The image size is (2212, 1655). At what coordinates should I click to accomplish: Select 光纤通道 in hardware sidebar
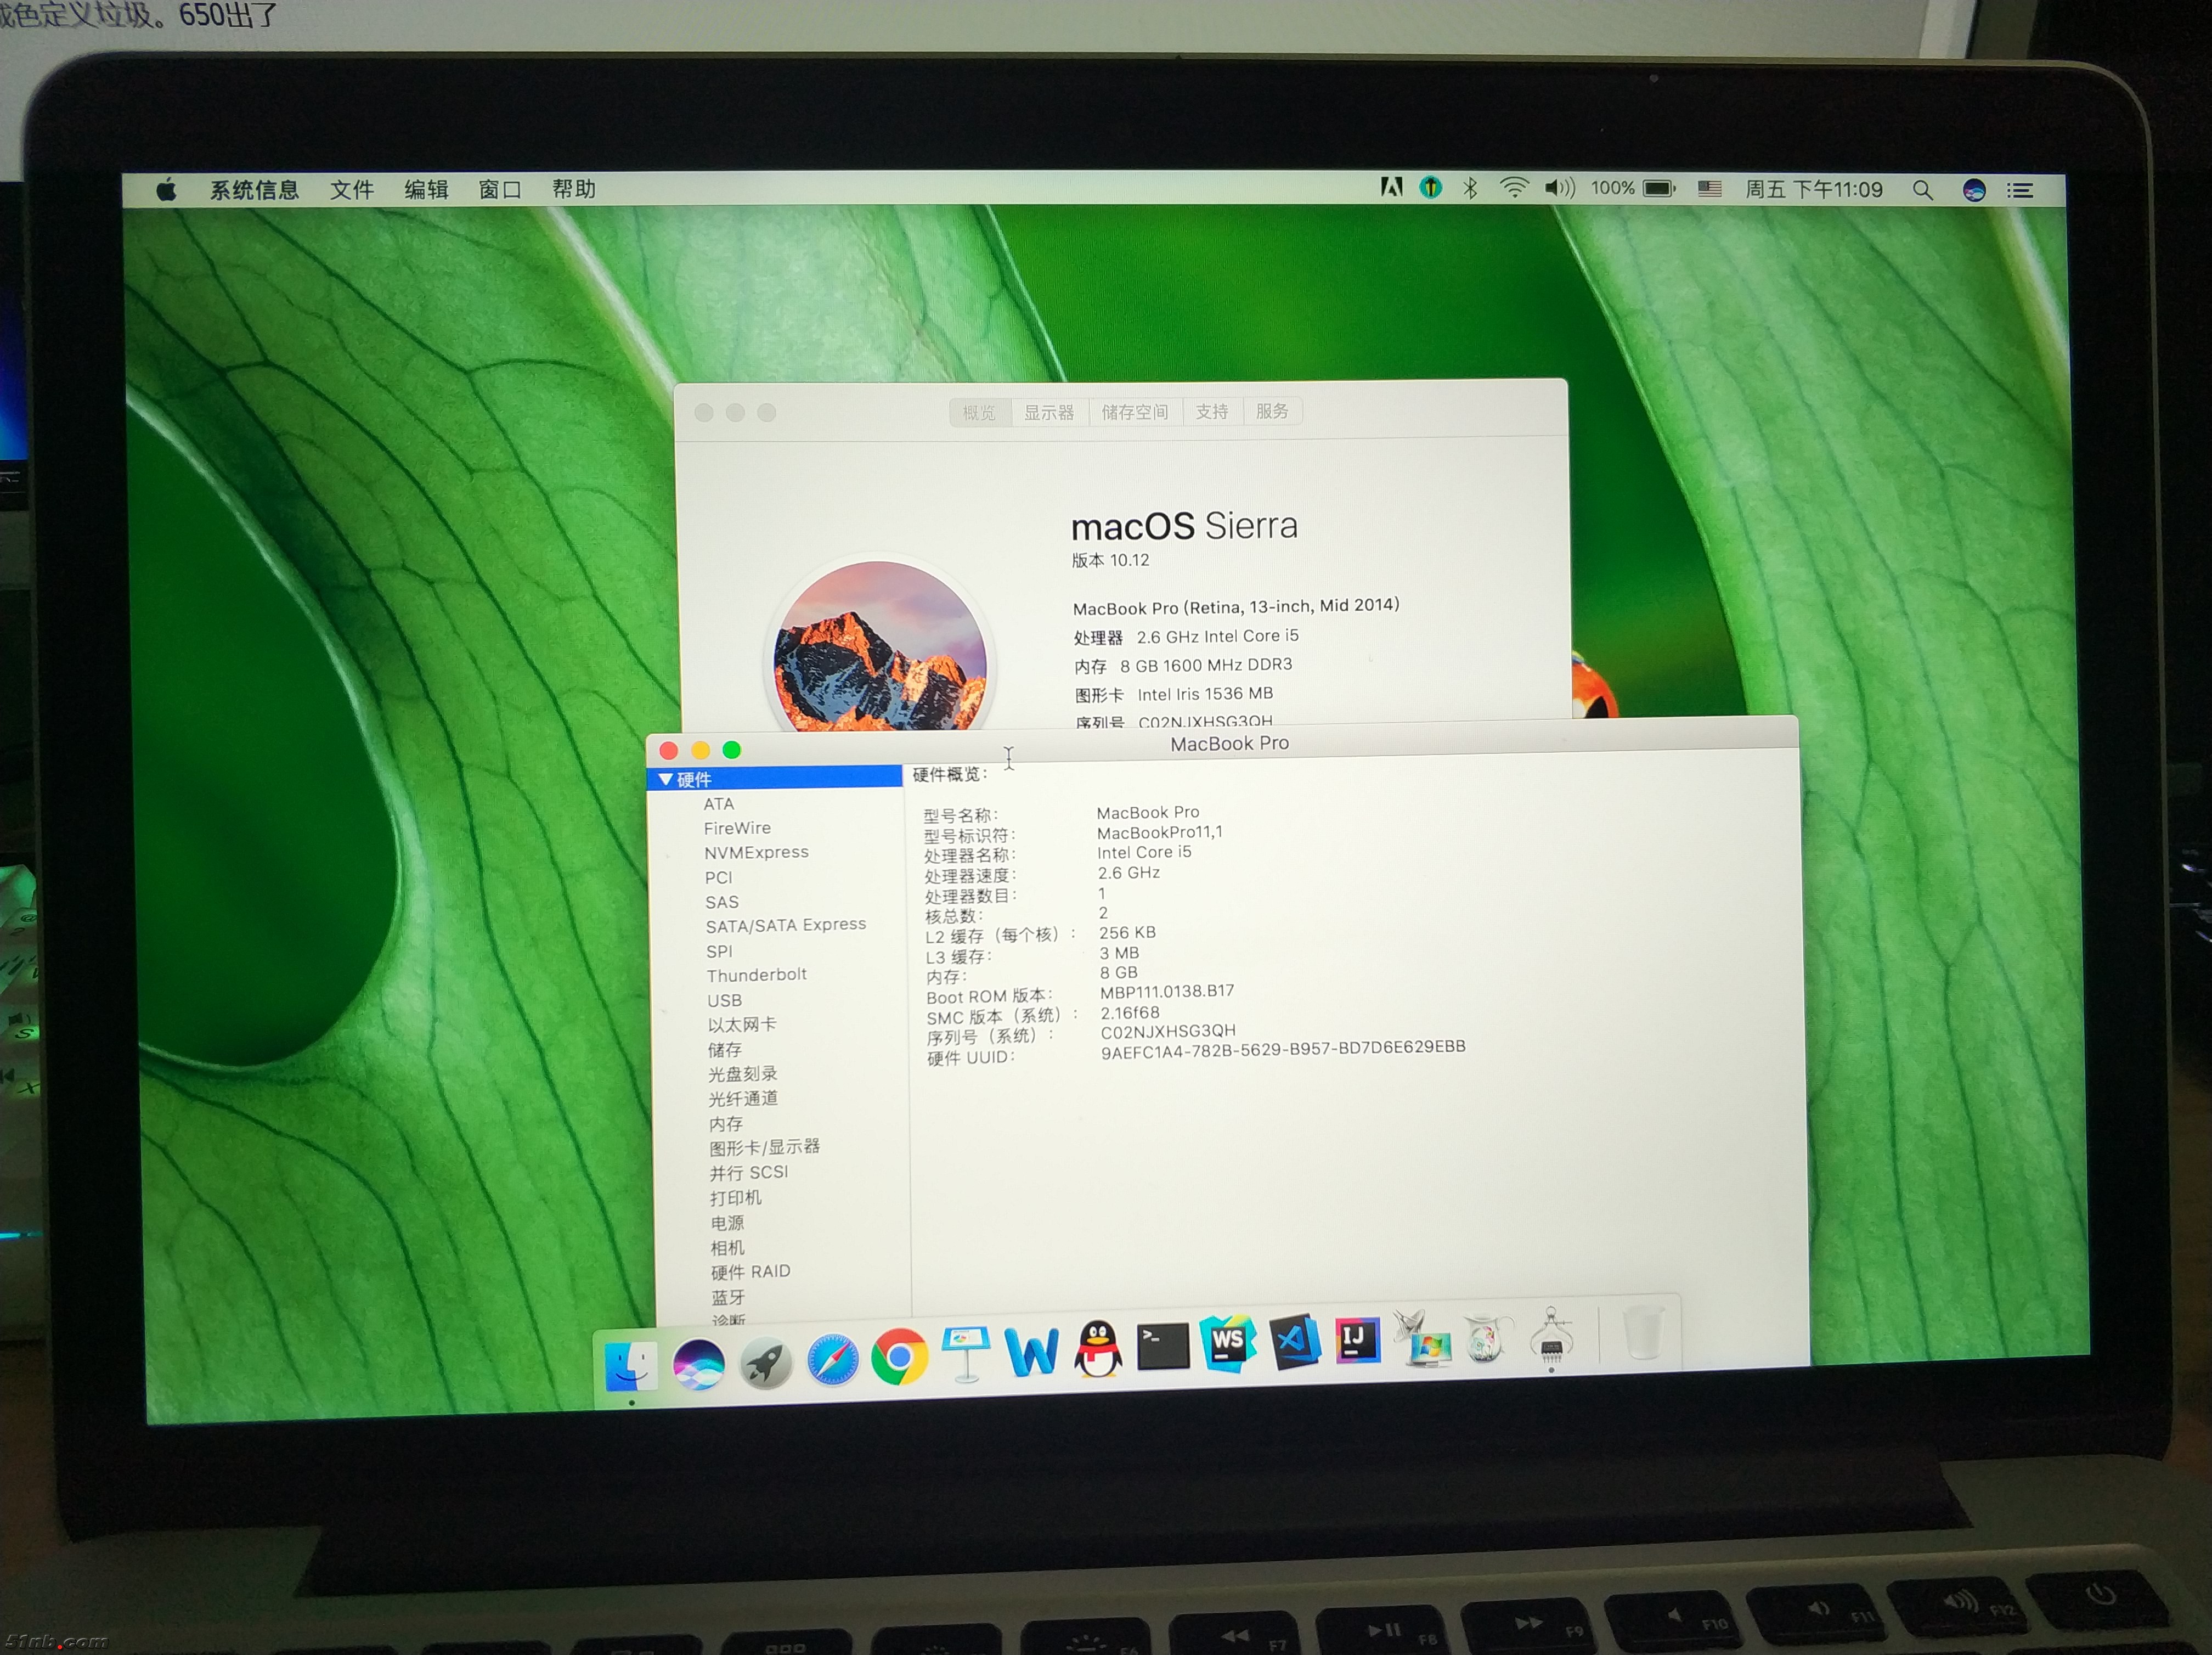(x=743, y=1098)
